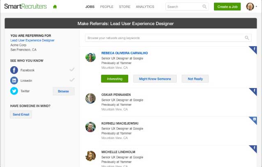This screenshot has height=167, width=262.
Task: Click the Create a Job button
Action: [x=227, y=7]
